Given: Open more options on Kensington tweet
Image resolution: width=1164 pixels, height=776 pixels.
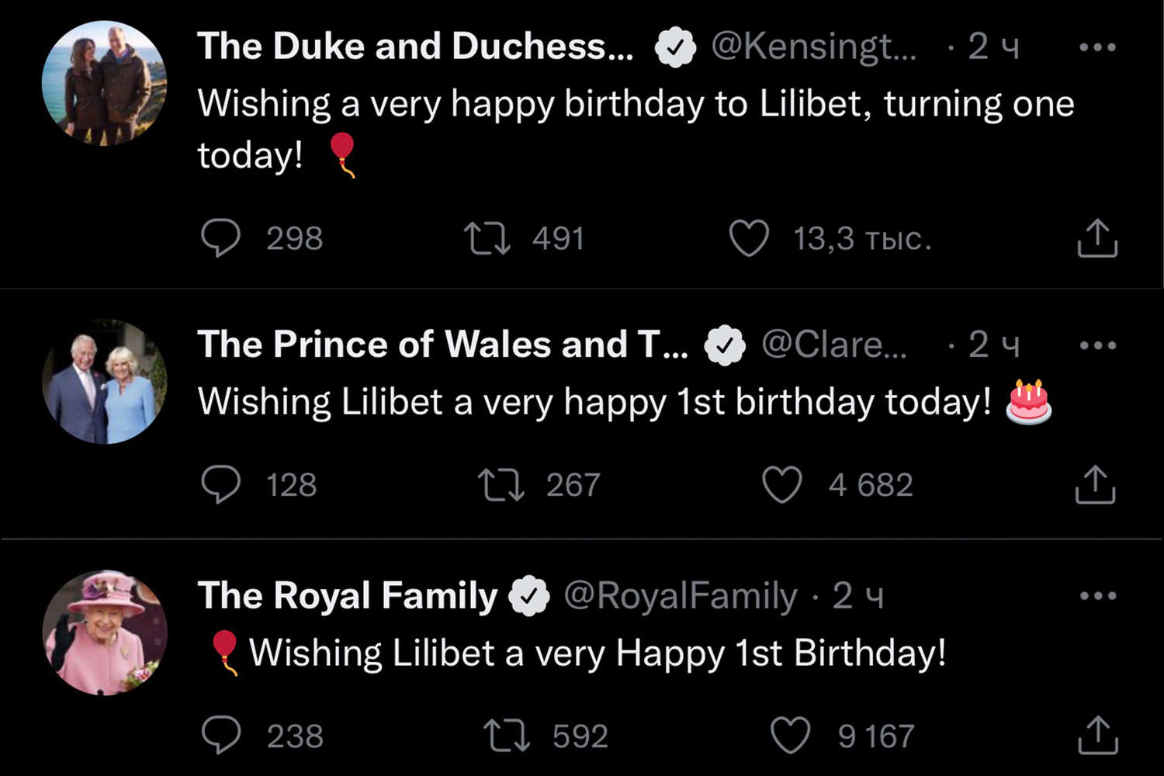Looking at the screenshot, I should (1097, 47).
